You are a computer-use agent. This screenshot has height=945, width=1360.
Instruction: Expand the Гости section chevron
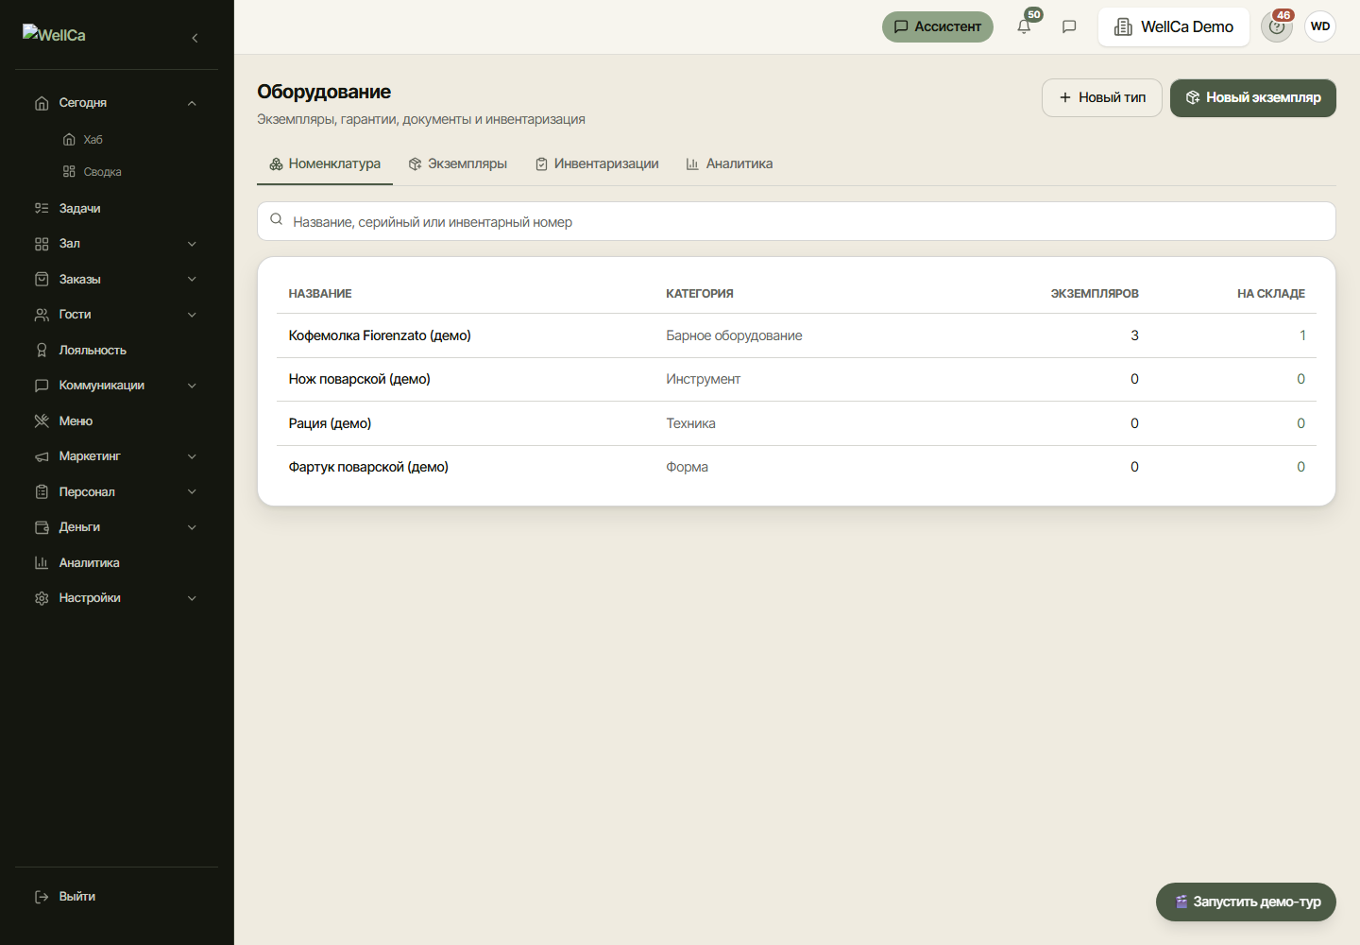[192, 315]
